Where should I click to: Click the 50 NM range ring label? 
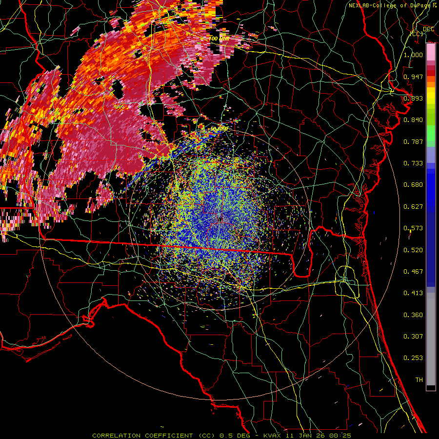click(x=219, y=129)
